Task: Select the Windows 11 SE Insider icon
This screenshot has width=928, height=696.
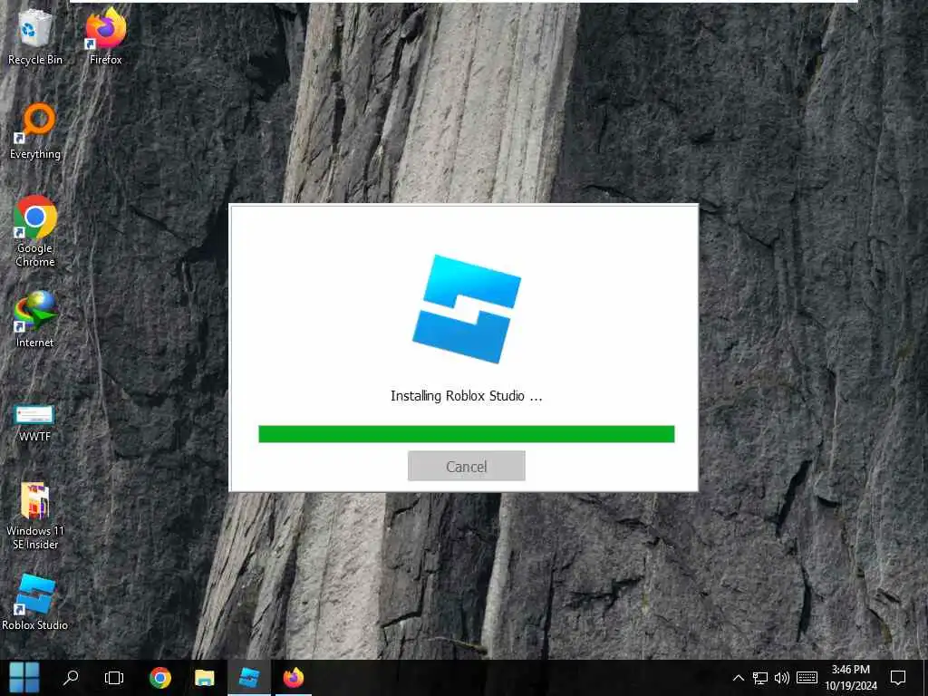Action: [x=35, y=516]
